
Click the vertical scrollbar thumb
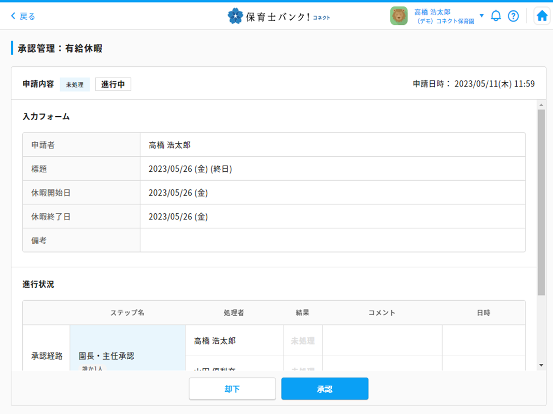[541, 202]
